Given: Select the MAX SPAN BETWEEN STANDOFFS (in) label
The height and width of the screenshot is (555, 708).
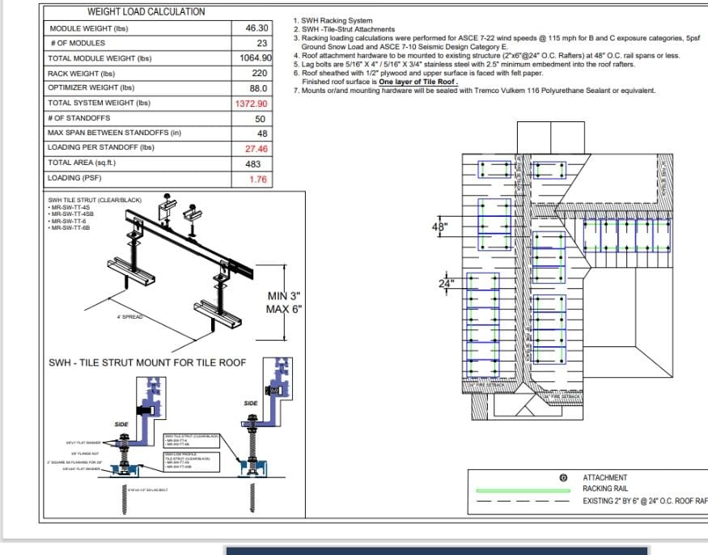Looking at the screenshot, I should click(114, 133).
